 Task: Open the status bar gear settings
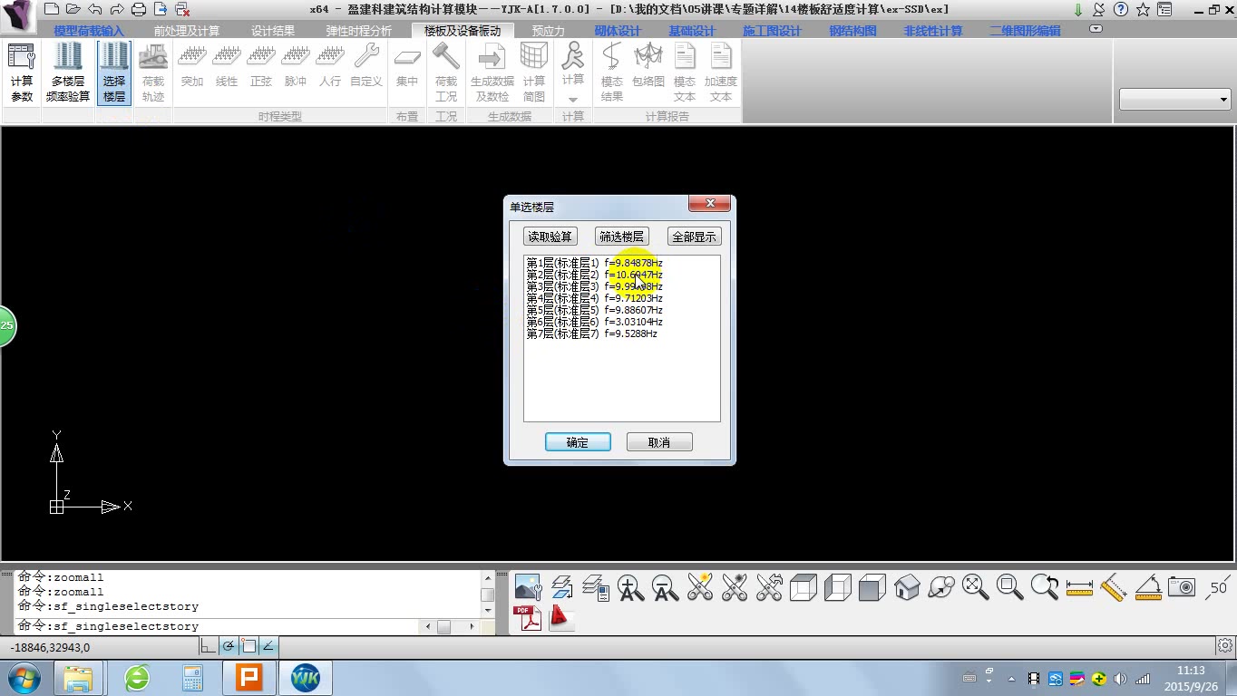click(x=1225, y=647)
